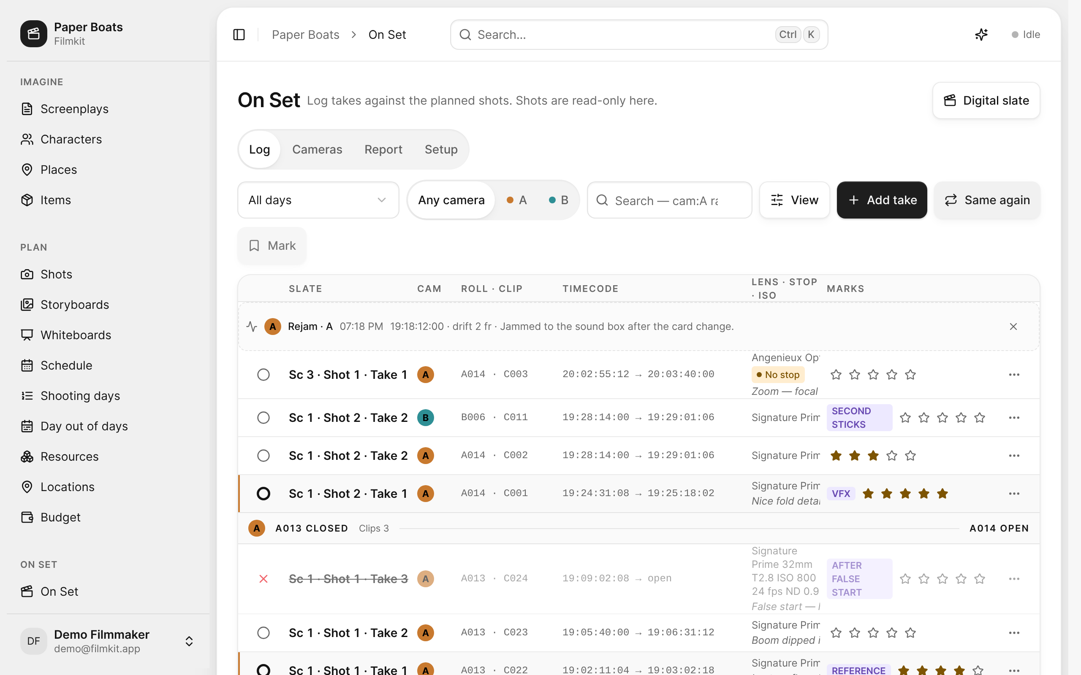The width and height of the screenshot is (1081, 675).
Task: Open row menu for A014 C003
Action: click(1014, 375)
